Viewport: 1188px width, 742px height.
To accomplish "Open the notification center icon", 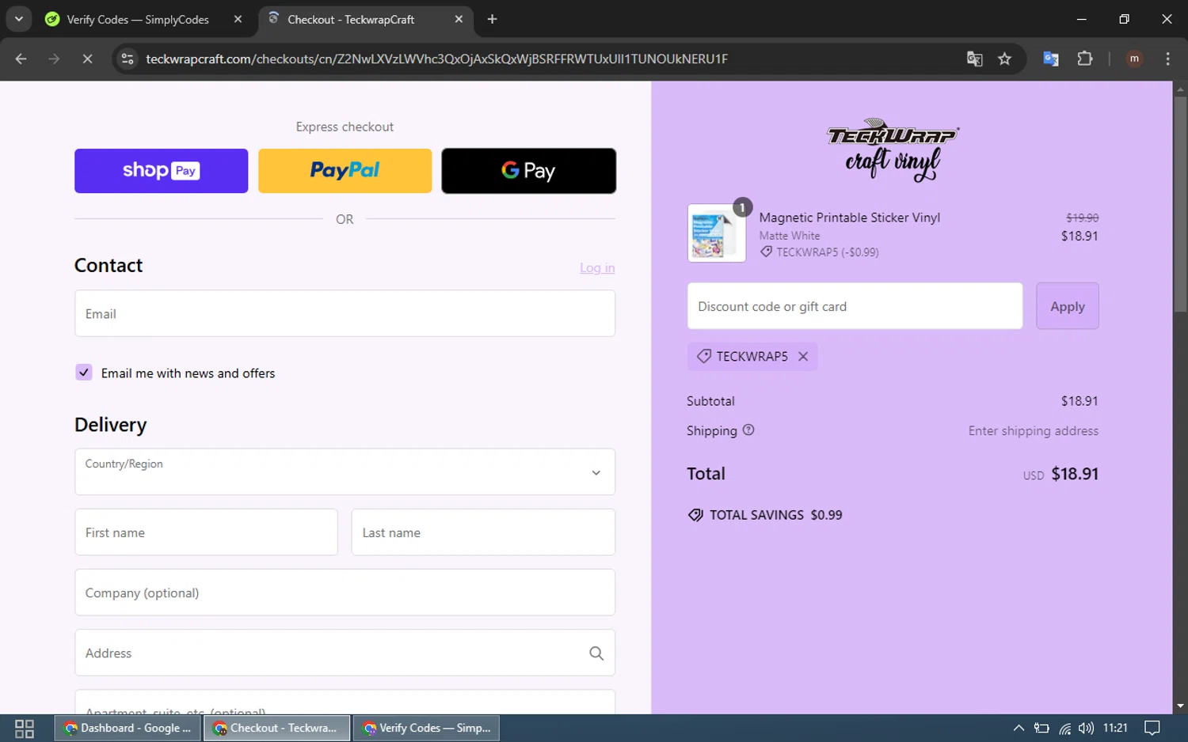I will 1152,728.
